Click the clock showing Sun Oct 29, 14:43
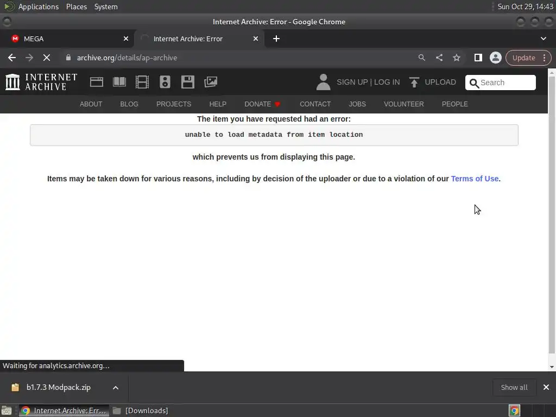 (x=525, y=7)
